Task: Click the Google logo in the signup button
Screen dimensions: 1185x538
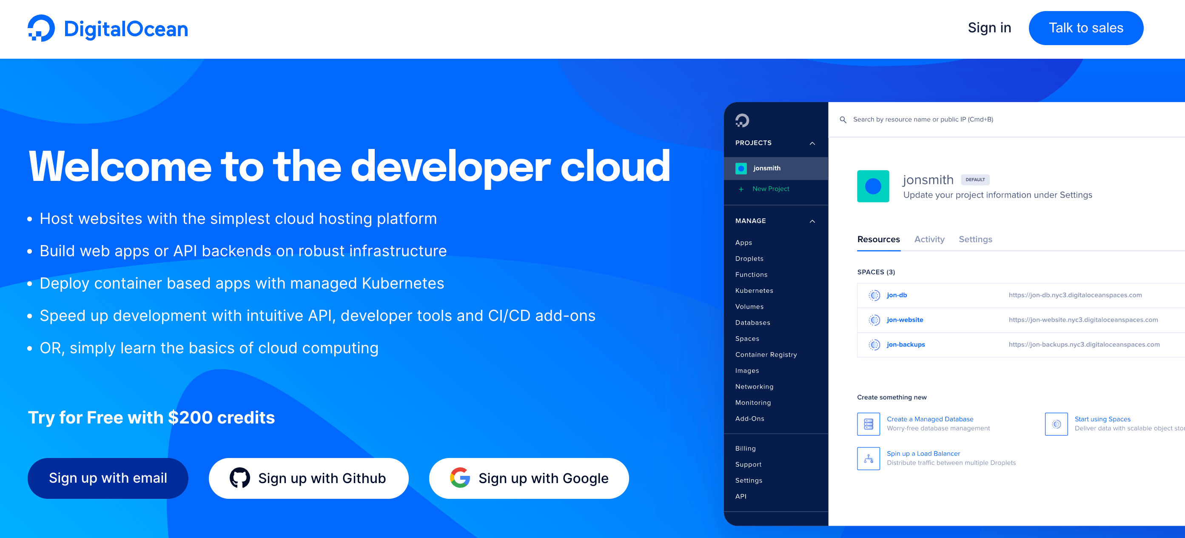Action: [x=460, y=478]
